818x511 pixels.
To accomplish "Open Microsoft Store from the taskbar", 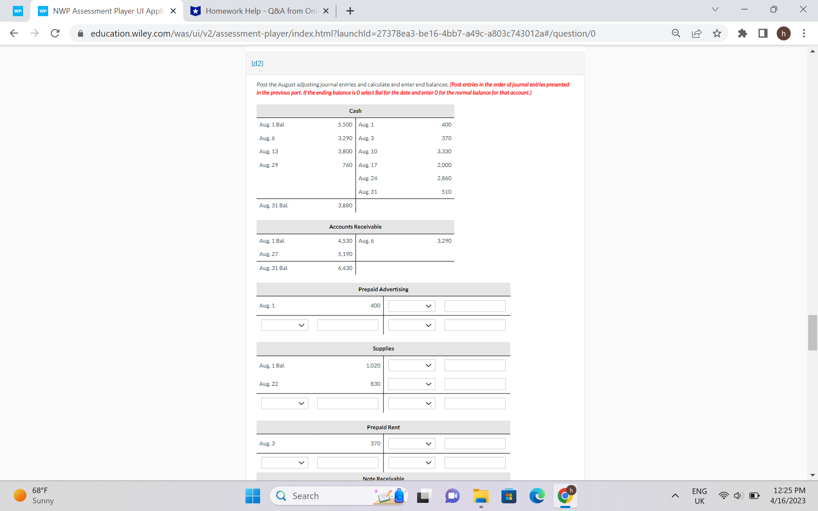I will point(509,496).
